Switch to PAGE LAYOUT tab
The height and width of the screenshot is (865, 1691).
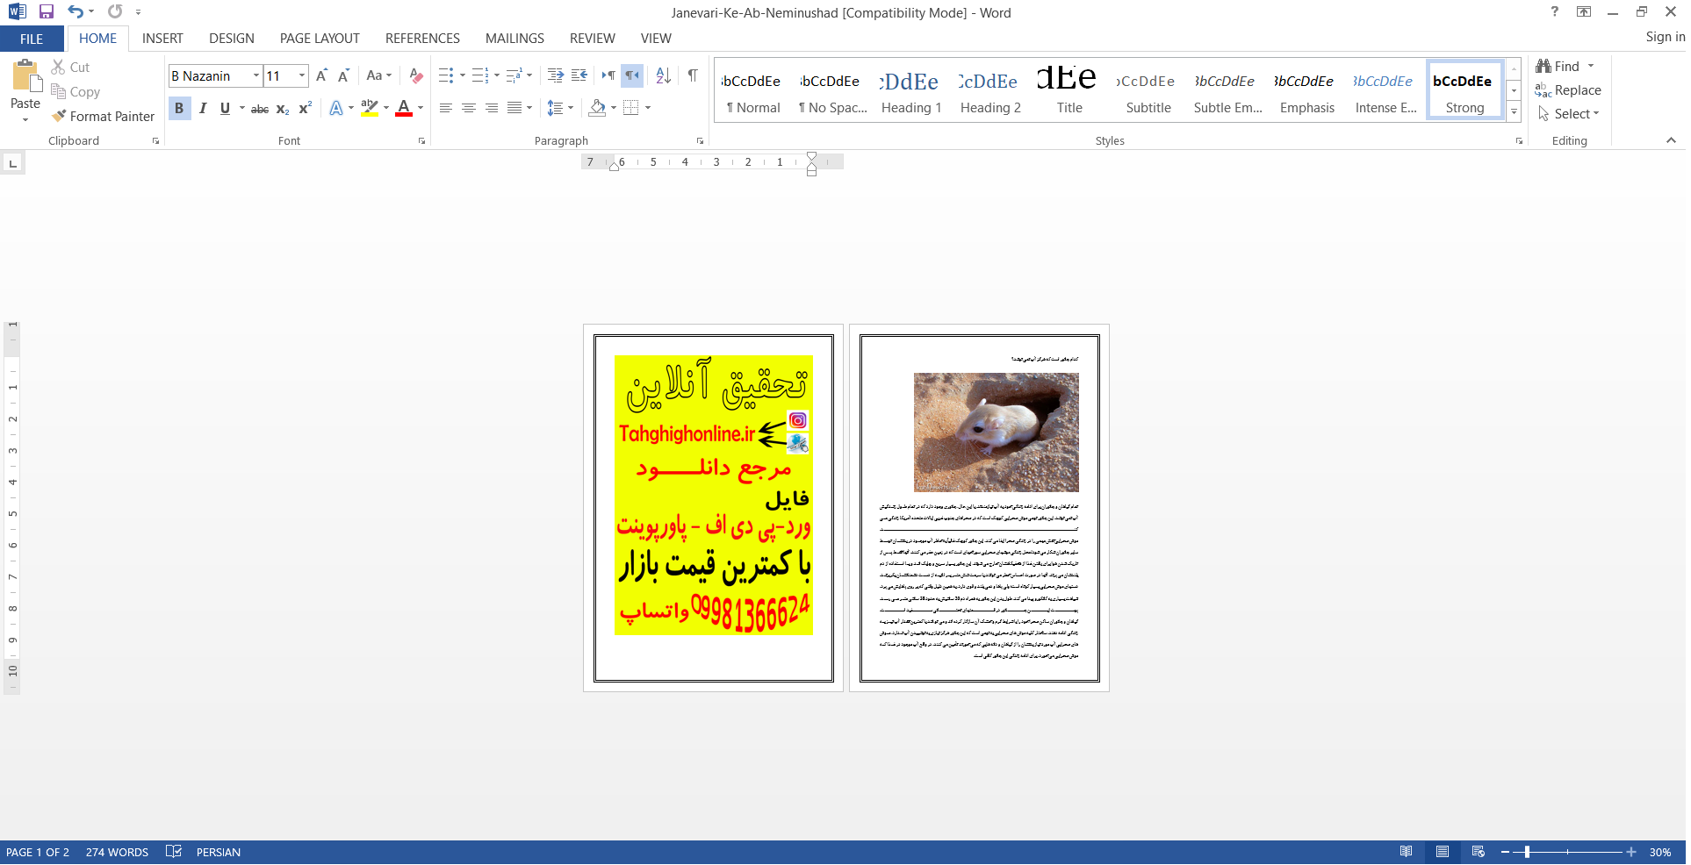pos(320,39)
